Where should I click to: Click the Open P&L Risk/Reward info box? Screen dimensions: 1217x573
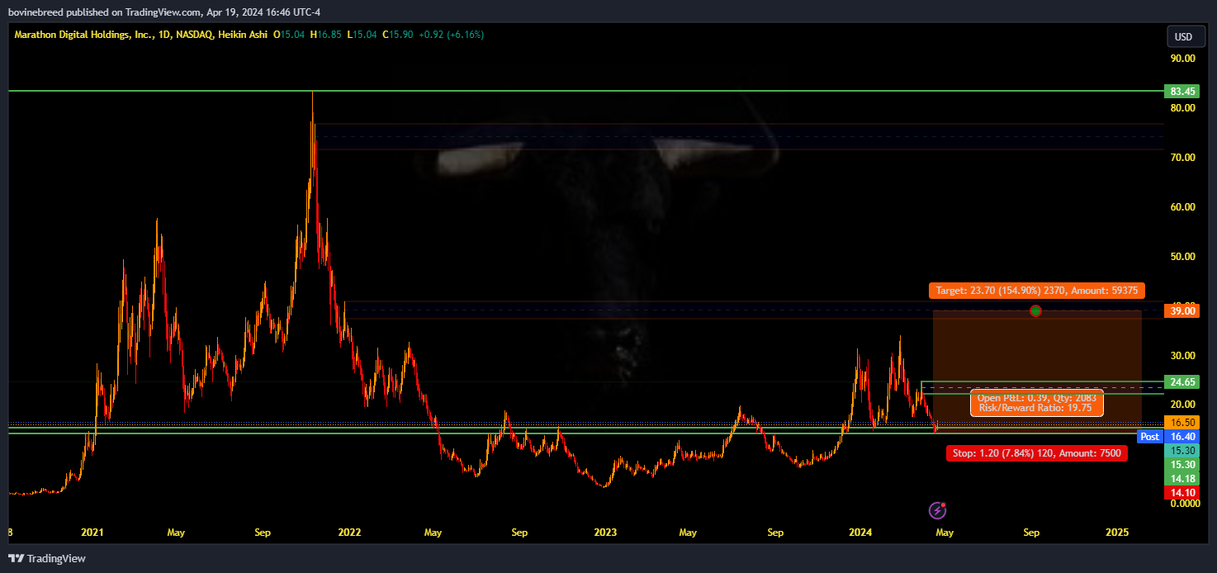(1036, 402)
